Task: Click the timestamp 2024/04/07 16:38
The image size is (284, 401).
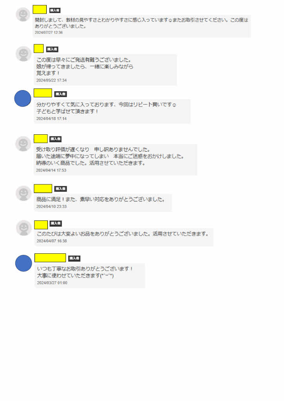Action: pos(52,241)
